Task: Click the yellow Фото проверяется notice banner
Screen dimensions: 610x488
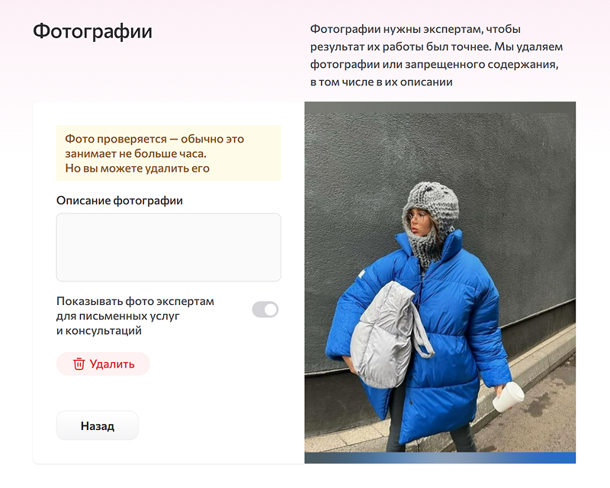Action: click(169, 153)
